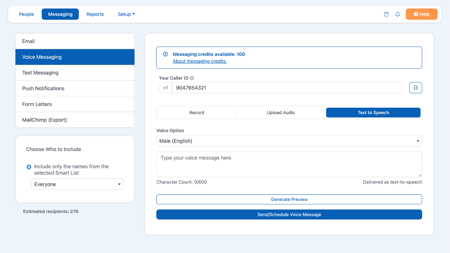
Task: Open the Everyone Smart List dropdown
Action: [77, 184]
